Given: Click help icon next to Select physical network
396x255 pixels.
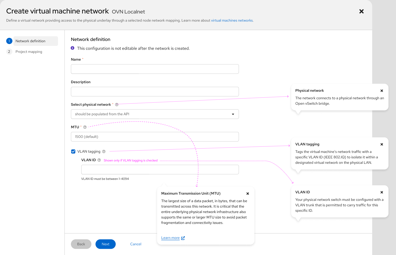Looking at the screenshot, I should coord(117,105).
